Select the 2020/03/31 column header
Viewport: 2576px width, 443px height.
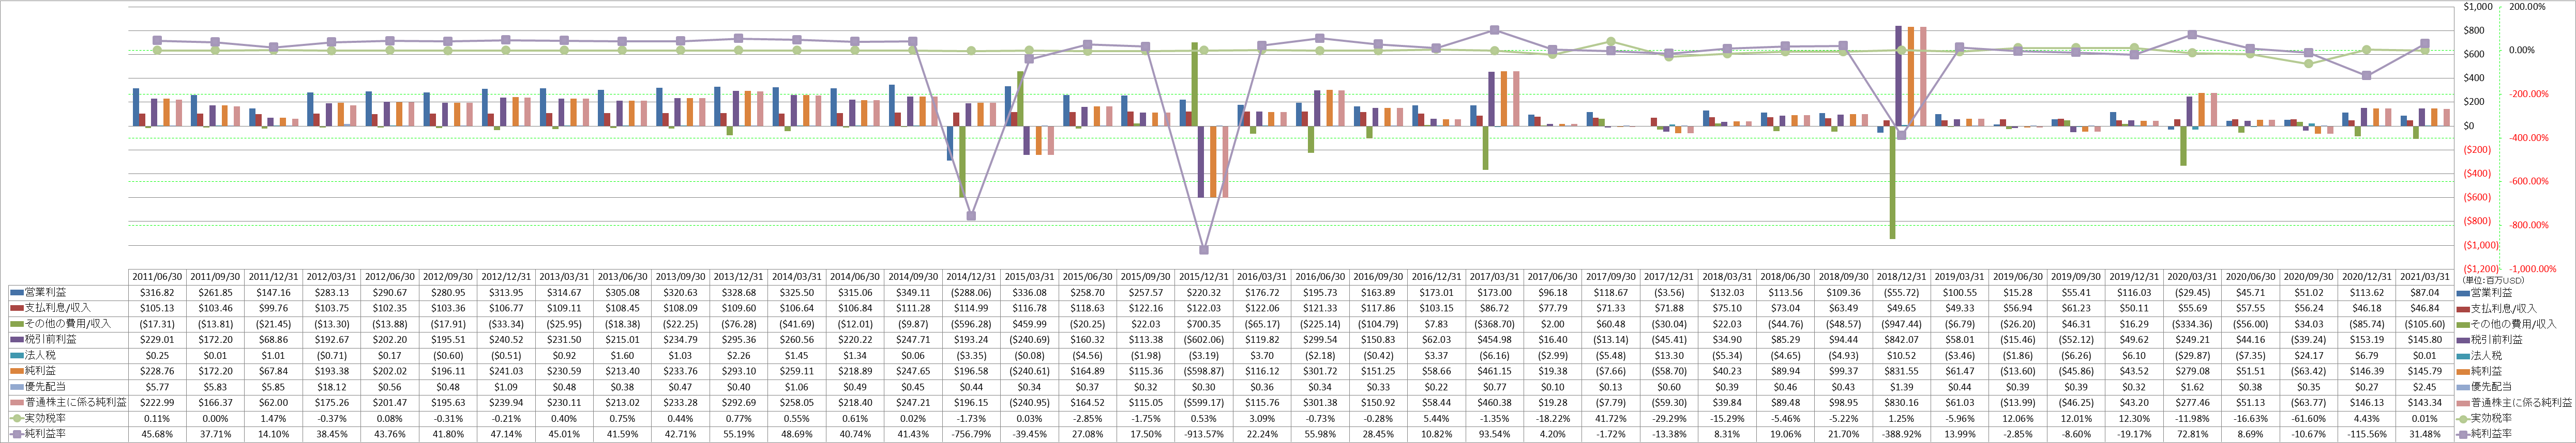[2191, 277]
